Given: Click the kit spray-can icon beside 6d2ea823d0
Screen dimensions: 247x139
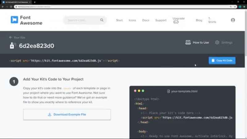Looking at the screenshot, I should click(x=12, y=46).
